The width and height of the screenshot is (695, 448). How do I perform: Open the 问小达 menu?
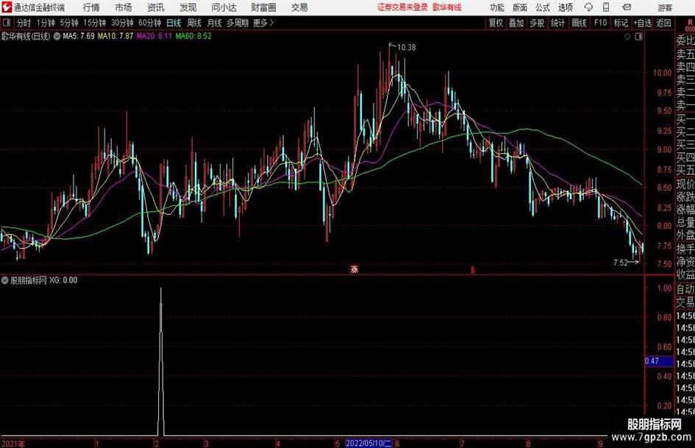(x=224, y=7)
